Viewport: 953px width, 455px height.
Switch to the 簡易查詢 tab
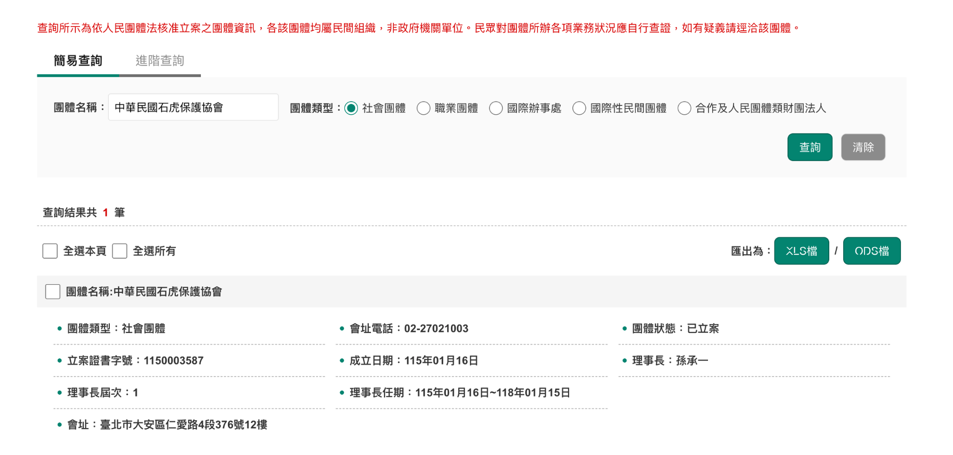point(78,61)
